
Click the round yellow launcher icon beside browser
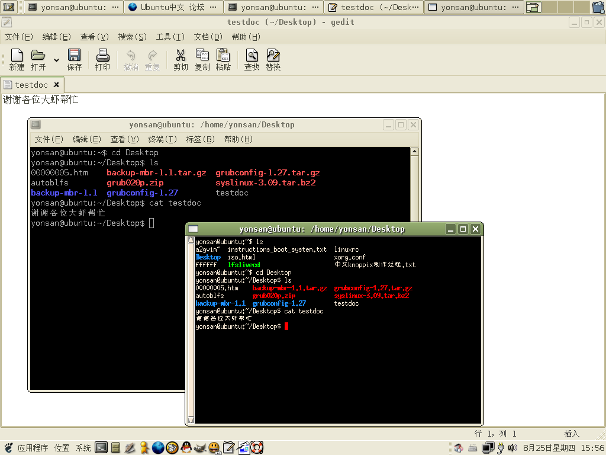(x=172, y=448)
